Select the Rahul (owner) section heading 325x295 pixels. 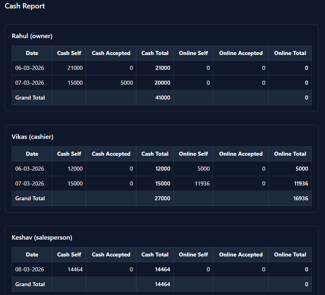point(32,36)
